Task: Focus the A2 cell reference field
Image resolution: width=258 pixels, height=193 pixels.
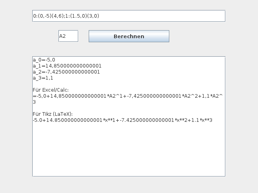Action: pyautogui.click(x=68, y=36)
